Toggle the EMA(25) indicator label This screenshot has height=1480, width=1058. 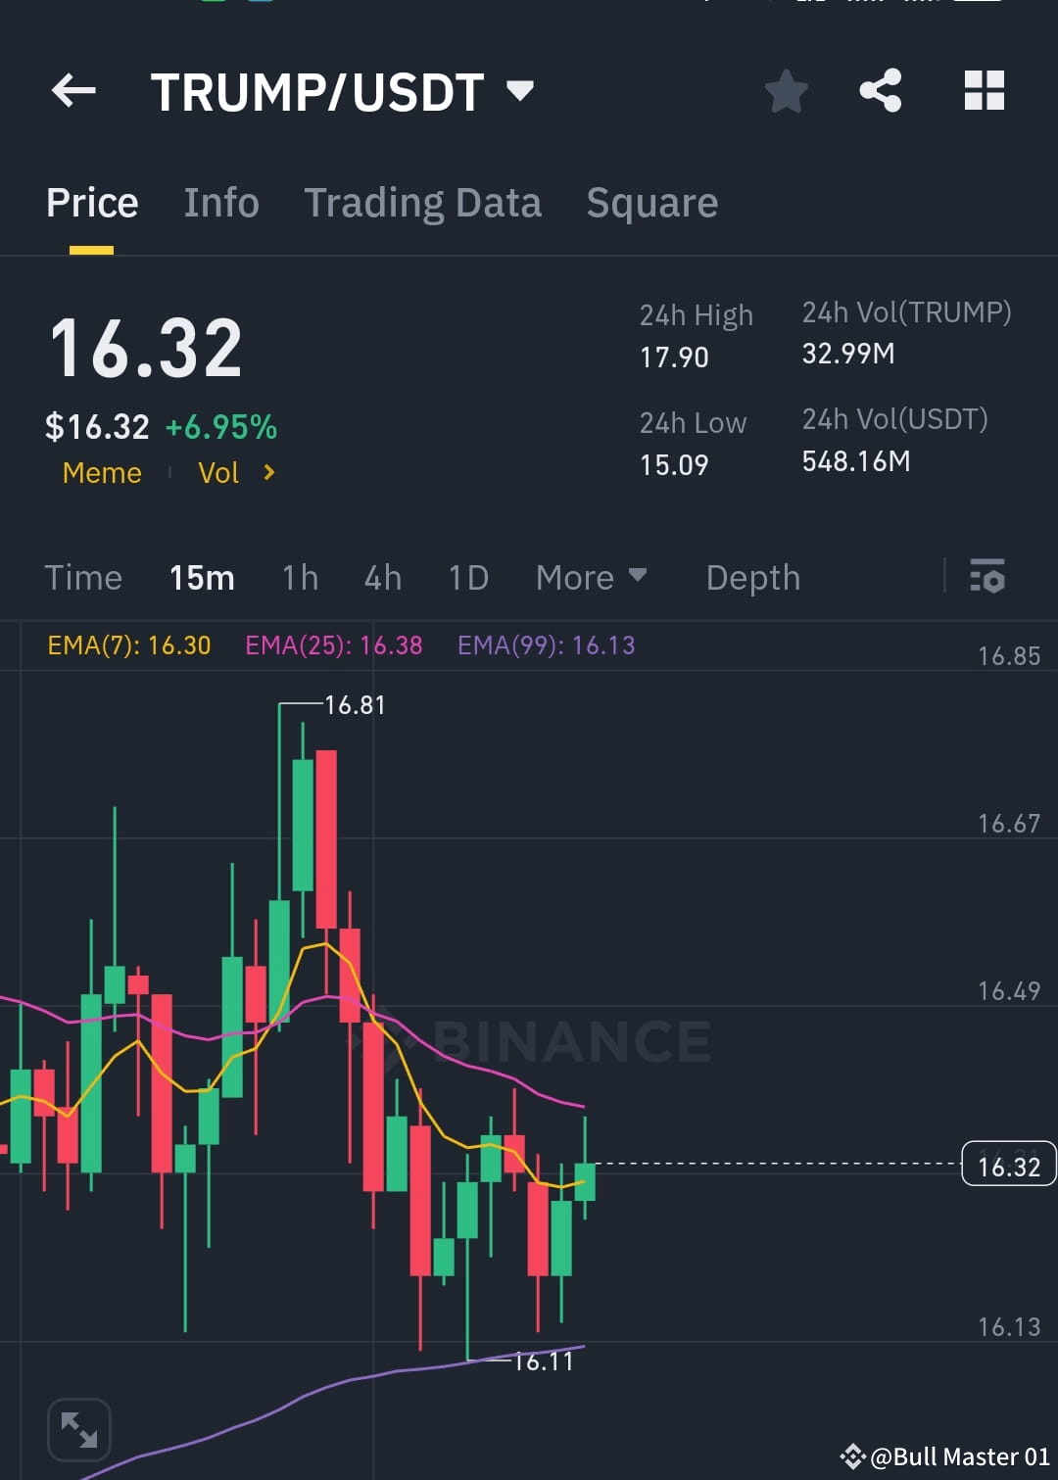(333, 645)
